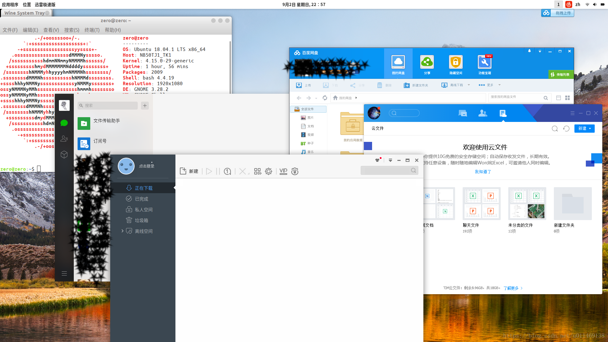Select 文档 category in Baidu Netdisk sidebar

click(x=307, y=126)
